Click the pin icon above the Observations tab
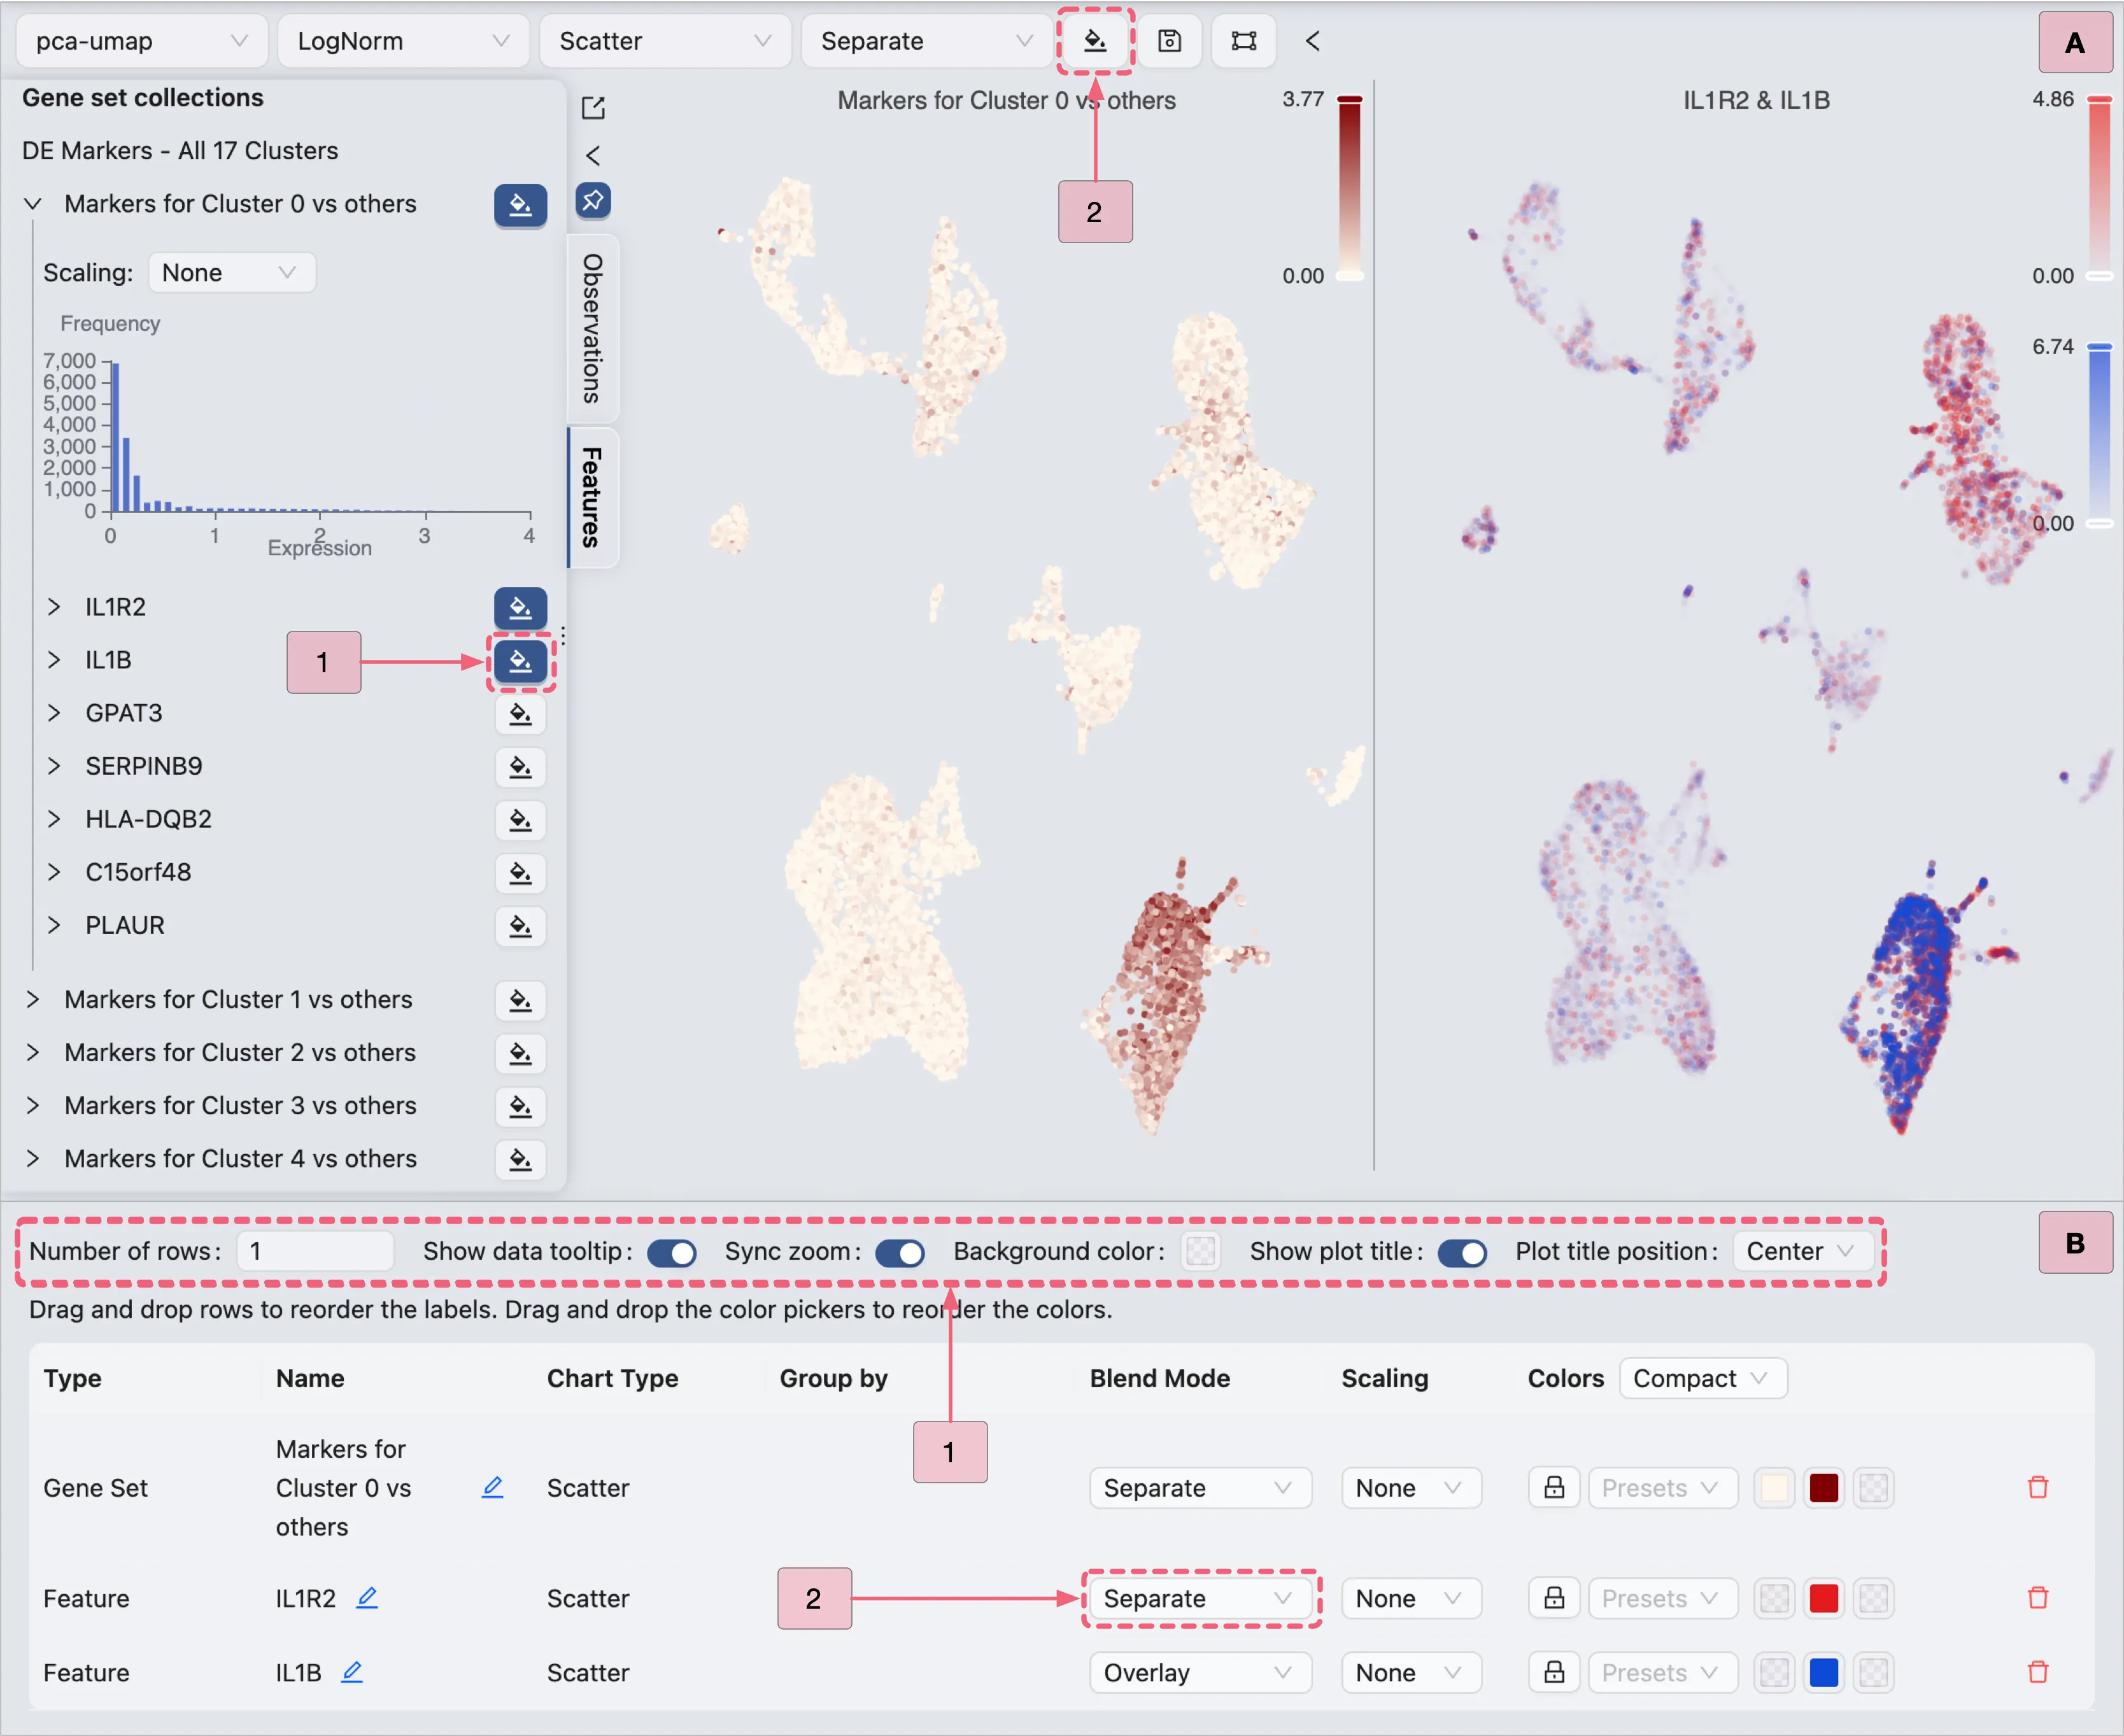The height and width of the screenshot is (1736, 2124). [593, 200]
